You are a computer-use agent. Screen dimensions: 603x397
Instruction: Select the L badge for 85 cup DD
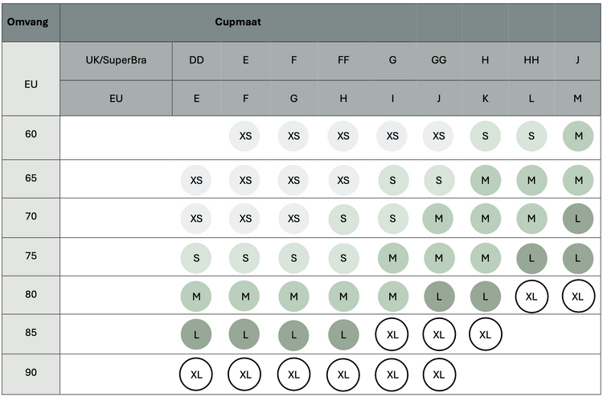coord(196,334)
